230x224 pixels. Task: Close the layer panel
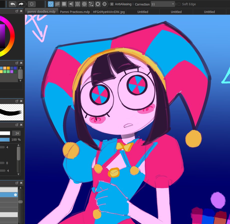(x=21, y=183)
